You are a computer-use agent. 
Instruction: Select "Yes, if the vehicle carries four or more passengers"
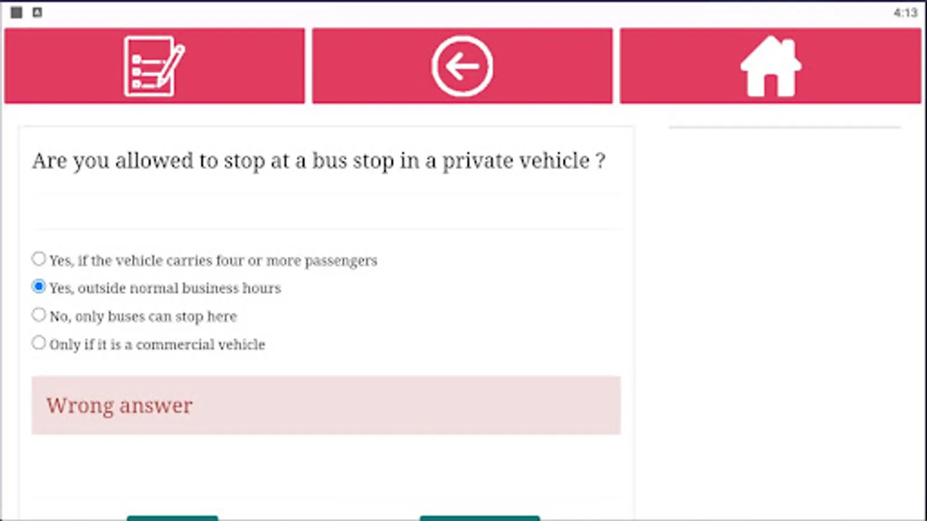pyautogui.click(x=39, y=258)
